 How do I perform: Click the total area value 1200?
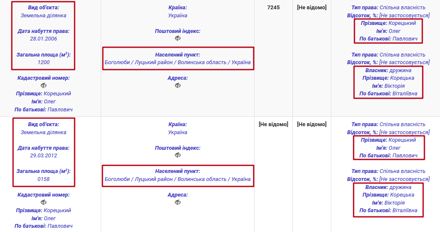[43, 62]
